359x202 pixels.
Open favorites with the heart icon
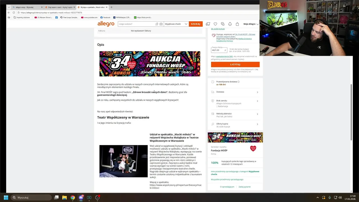pyautogui.click(x=215, y=24)
